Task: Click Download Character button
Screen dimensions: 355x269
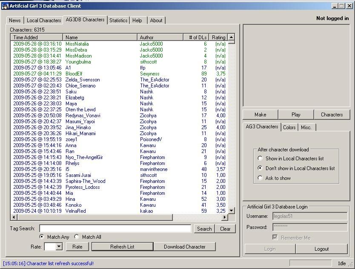Action: pos(184,247)
